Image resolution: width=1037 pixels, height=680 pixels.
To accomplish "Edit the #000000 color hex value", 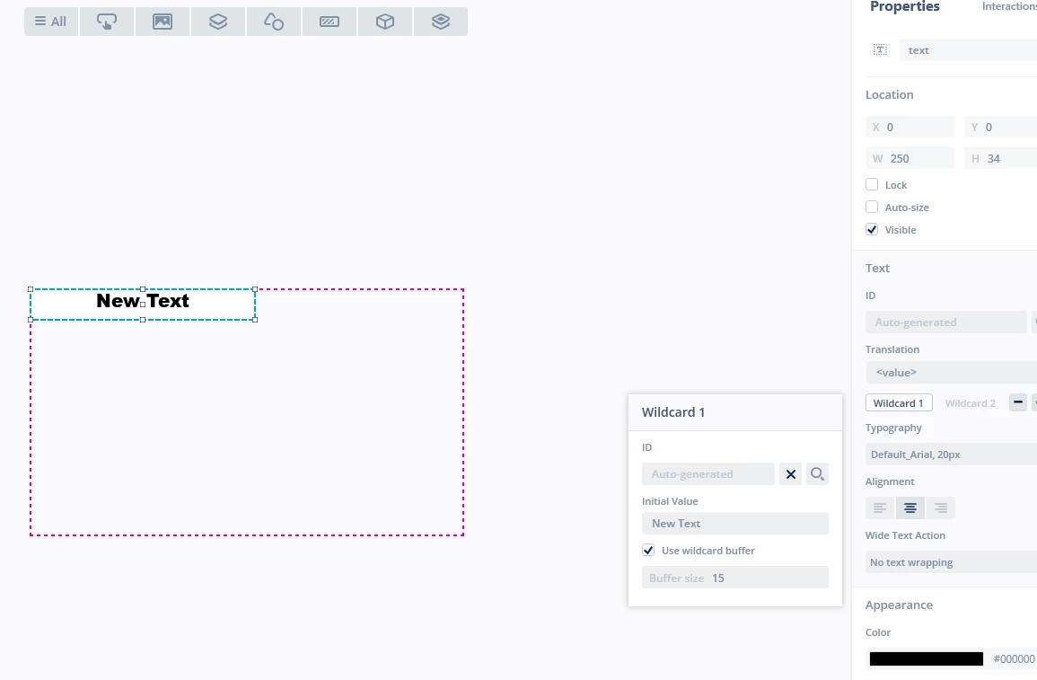I will (1014, 658).
